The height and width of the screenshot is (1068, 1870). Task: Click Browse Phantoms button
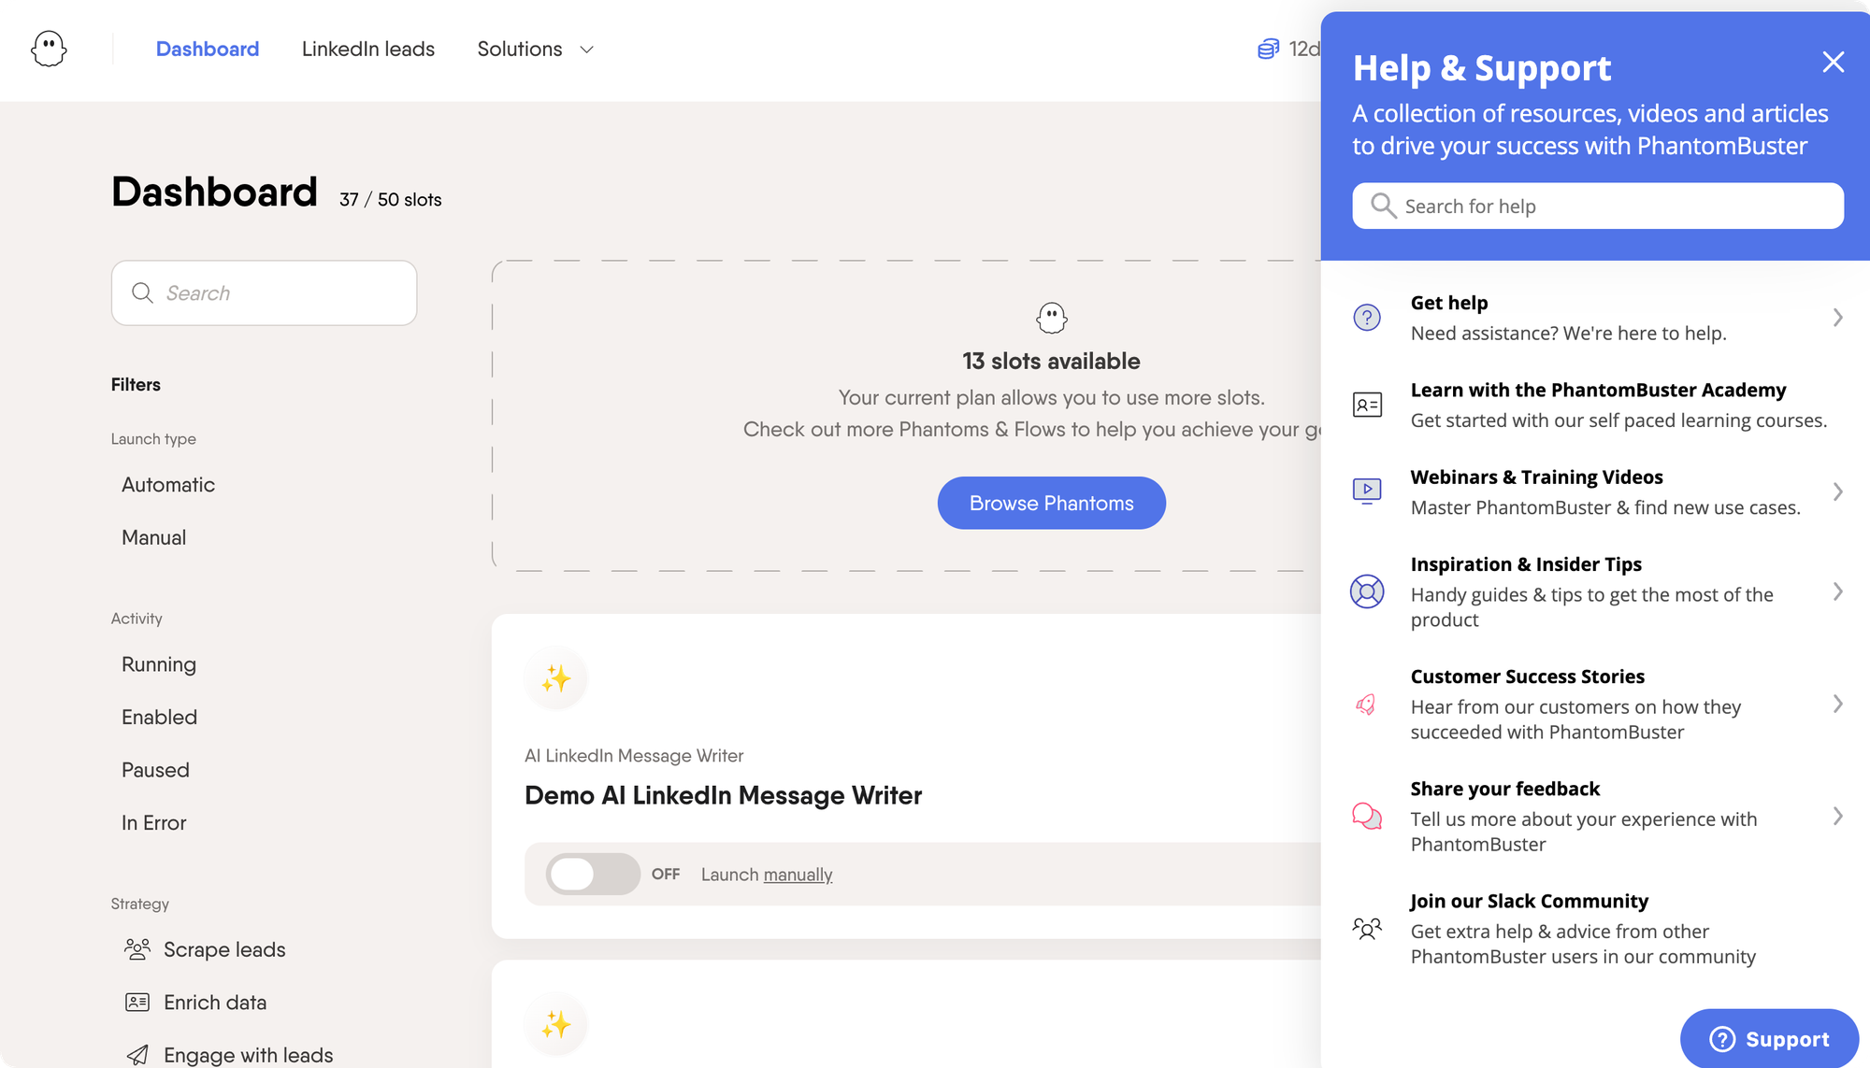(x=1051, y=503)
